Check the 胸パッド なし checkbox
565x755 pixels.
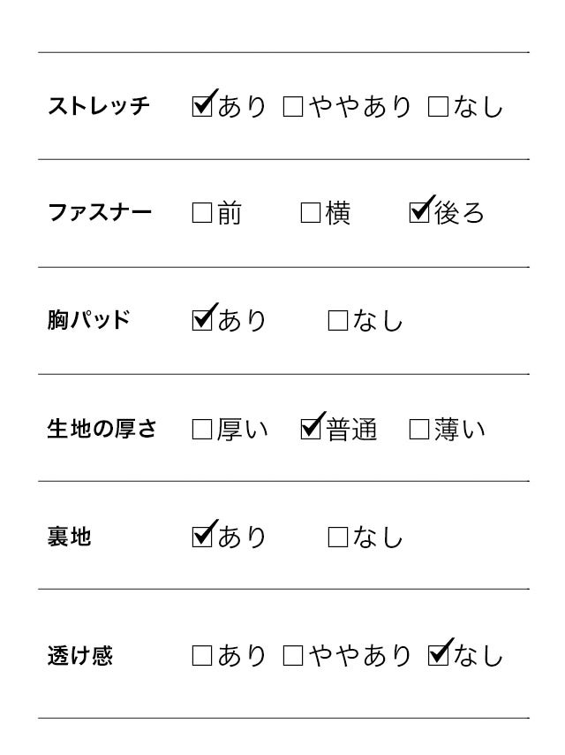[338, 321]
